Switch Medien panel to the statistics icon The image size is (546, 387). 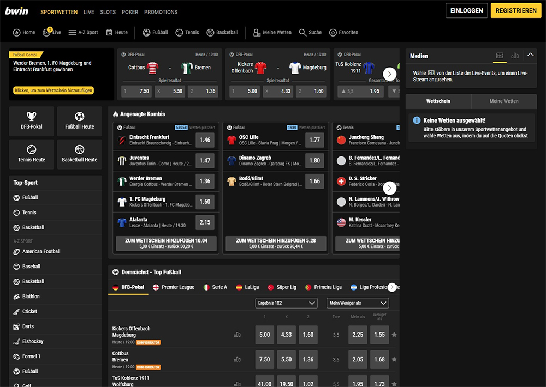[x=515, y=56]
